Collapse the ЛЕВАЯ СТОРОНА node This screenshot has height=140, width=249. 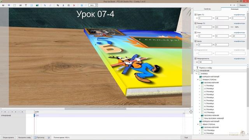tap(198, 124)
